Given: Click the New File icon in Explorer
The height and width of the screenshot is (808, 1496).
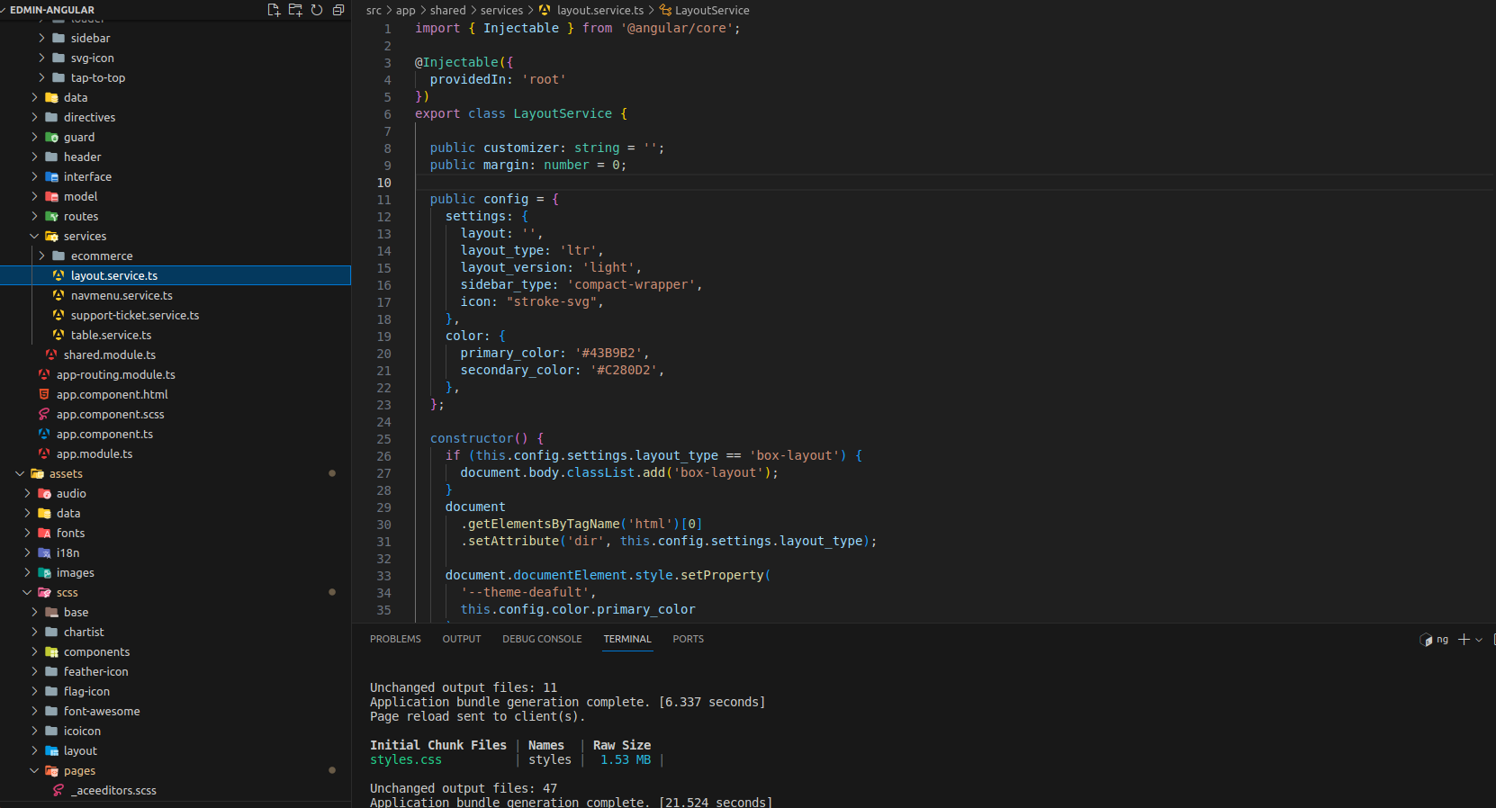Looking at the screenshot, I should [x=274, y=10].
